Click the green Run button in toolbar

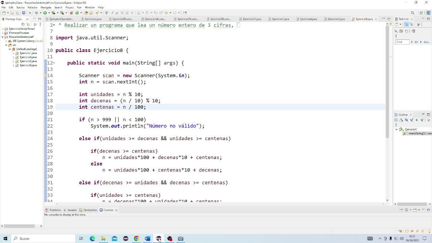(45, 13)
